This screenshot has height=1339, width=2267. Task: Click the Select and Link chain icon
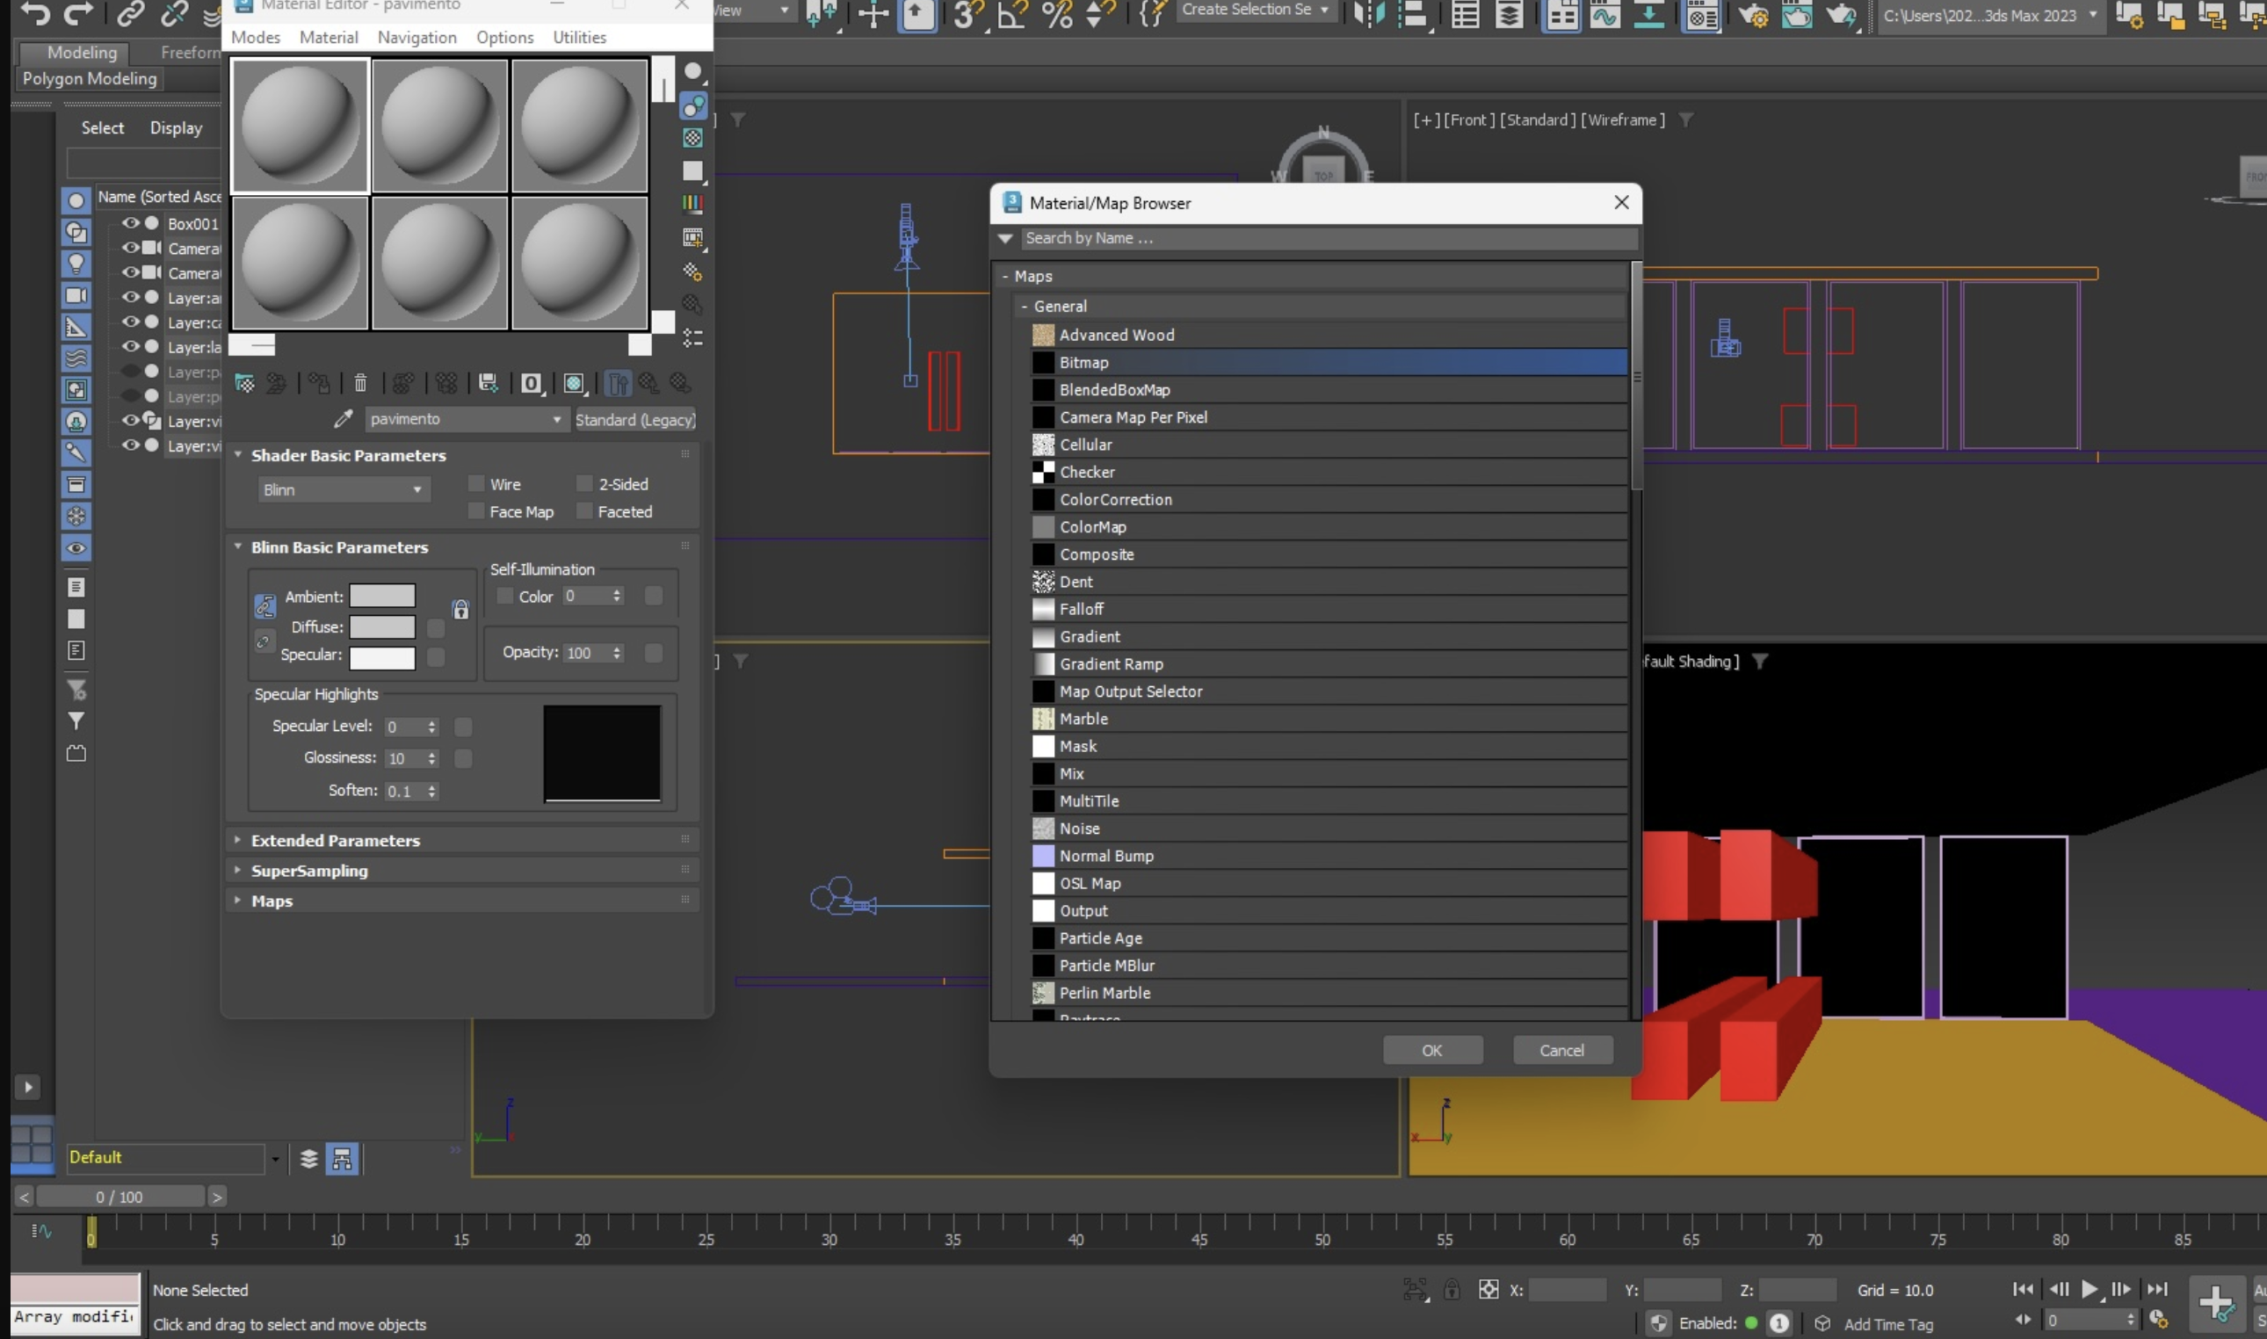click(x=131, y=13)
